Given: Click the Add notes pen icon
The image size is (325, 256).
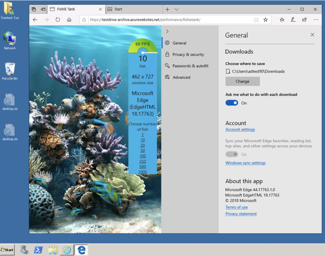Looking at the screenshot, I should pyautogui.click(x=293, y=20).
